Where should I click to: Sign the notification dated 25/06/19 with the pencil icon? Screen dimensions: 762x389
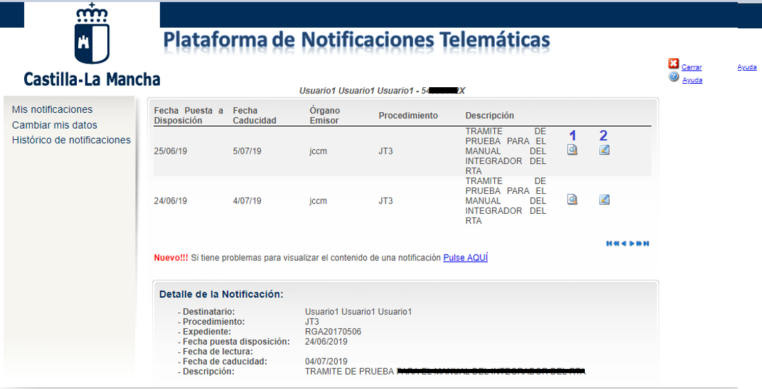pyautogui.click(x=604, y=150)
